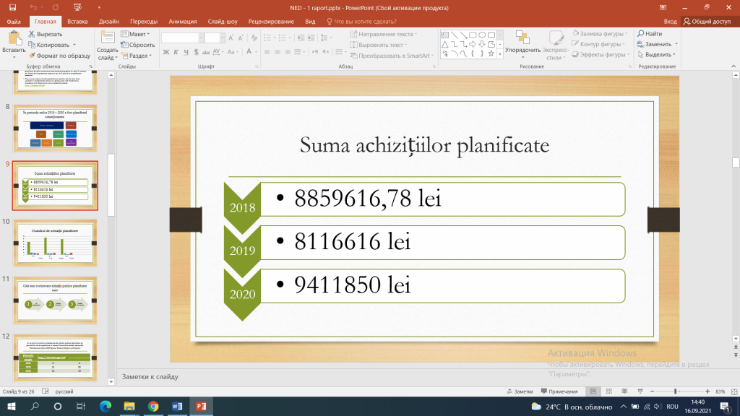Toggle Заметки notes pane in status bar
This screenshot has height=416, width=740.
click(x=520, y=391)
